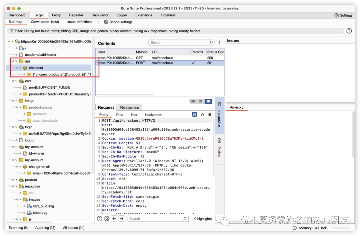360x236 pixels.
Task: Click the Contents horizontal scrollbar
Action: [125, 94]
